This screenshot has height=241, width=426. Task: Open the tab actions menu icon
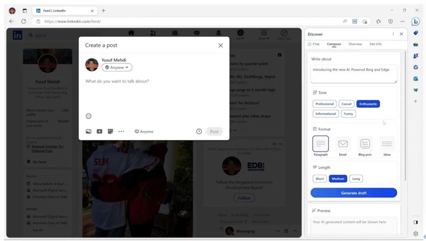(x=25, y=11)
